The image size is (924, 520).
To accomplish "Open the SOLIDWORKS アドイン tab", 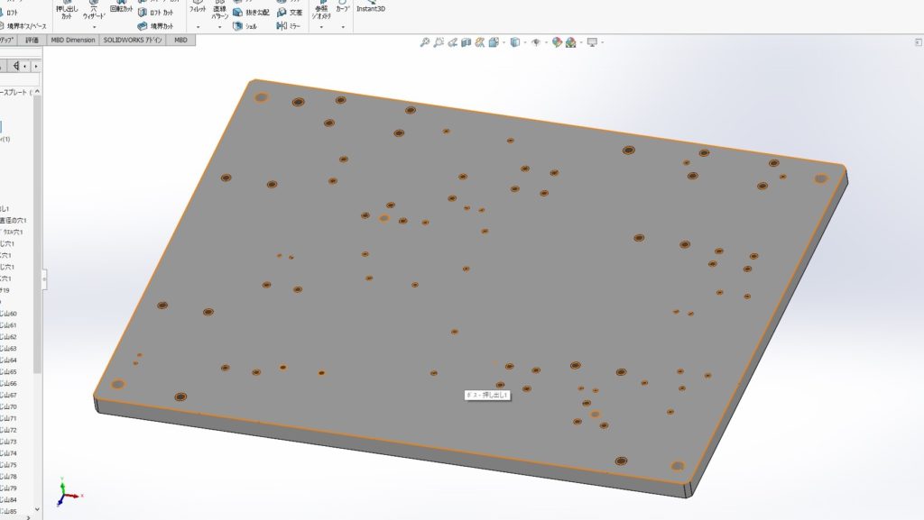I will [x=134, y=41].
